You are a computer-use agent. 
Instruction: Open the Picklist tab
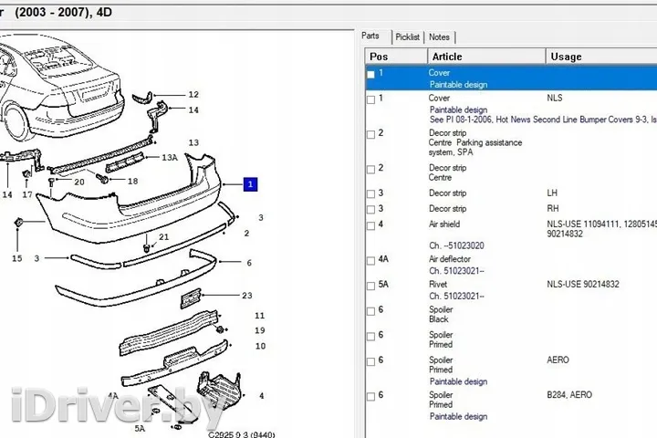[407, 36]
